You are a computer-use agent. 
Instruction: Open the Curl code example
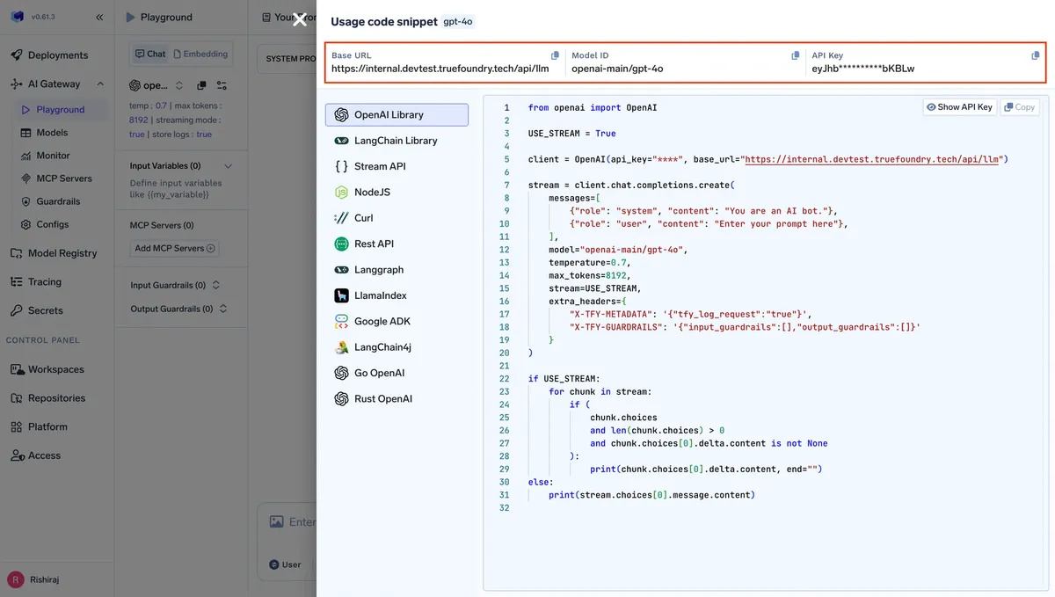(397, 218)
